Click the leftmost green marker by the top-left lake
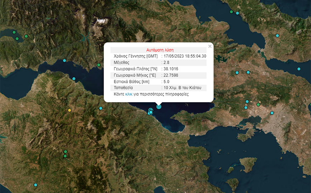 point(14,32)
